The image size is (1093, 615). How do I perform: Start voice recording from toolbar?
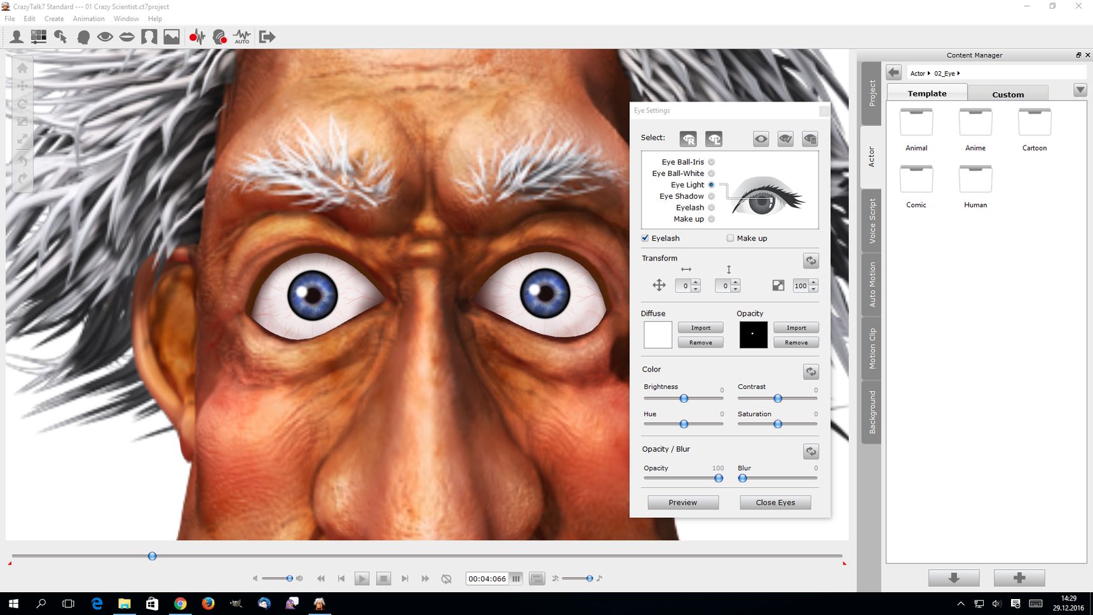(x=197, y=37)
